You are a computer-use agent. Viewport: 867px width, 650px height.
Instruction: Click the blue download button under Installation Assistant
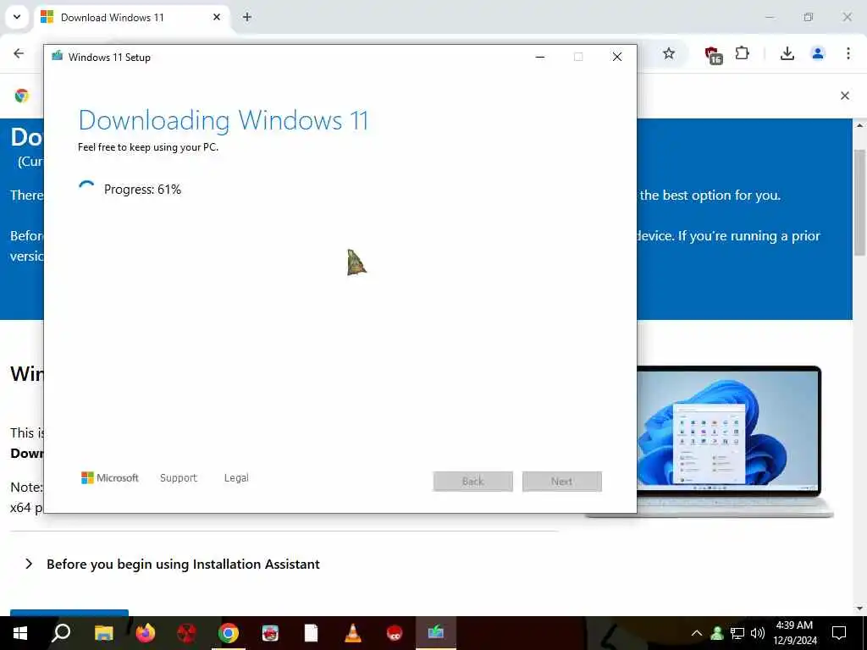[x=69, y=613]
